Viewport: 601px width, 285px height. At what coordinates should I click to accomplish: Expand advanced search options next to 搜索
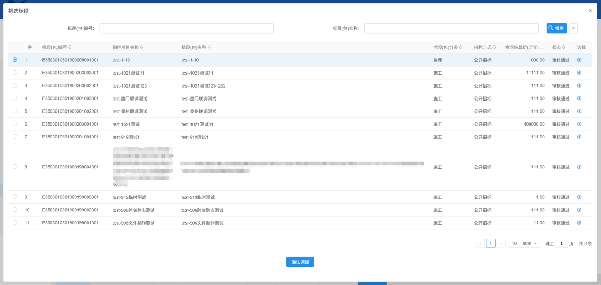pyautogui.click(x=574, y=28)
